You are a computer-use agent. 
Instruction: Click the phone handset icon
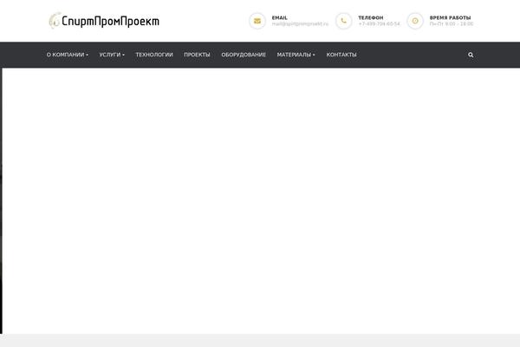tap(343, 21)
